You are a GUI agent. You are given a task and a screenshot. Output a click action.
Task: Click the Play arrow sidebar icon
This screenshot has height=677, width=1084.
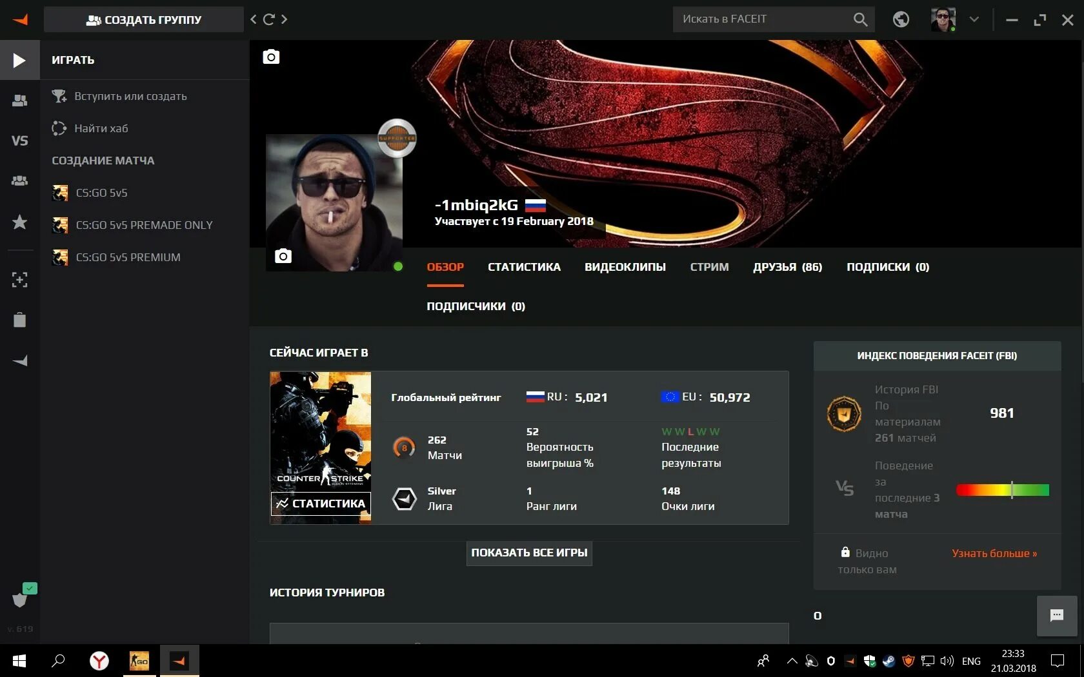click(19, 60)
